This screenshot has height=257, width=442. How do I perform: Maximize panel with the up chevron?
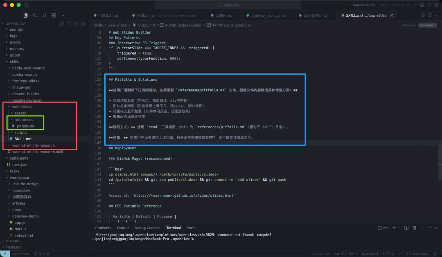(x=430, y=228)
